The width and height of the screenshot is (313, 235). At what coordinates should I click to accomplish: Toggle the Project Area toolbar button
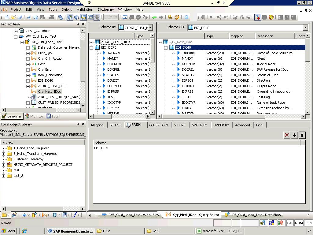click(x=83, y=17)
